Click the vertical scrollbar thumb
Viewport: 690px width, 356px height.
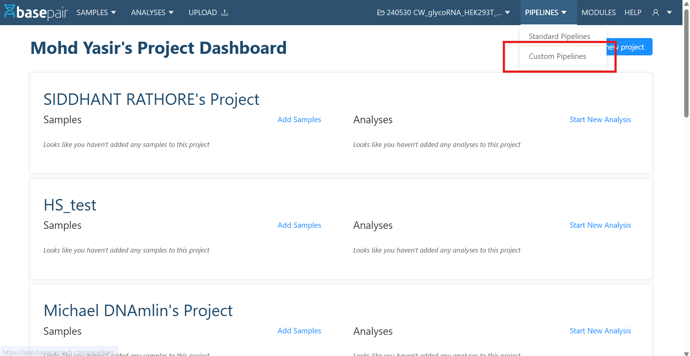686,57
